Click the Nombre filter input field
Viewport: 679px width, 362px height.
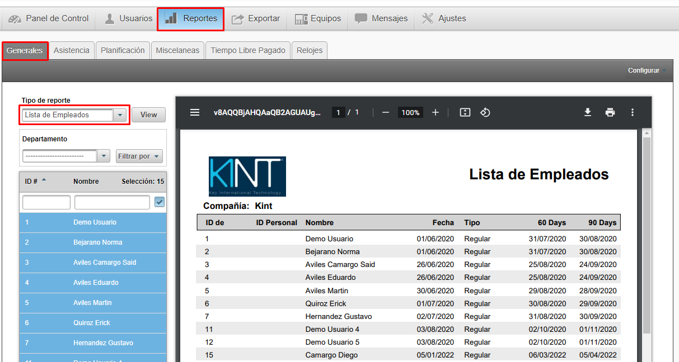click(112, 202)
